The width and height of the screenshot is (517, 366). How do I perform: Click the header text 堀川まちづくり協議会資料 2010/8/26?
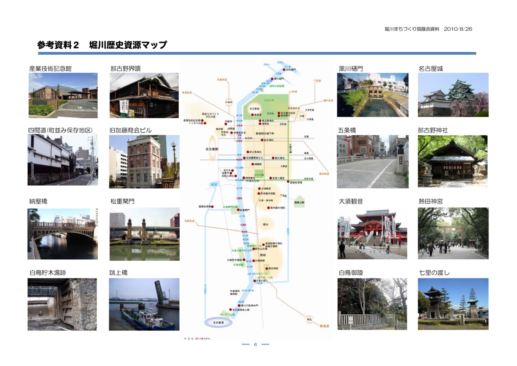click(x=429, y=29)
